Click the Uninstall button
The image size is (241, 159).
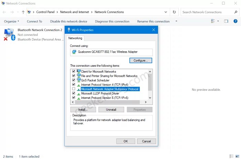(x=111, y=109)
